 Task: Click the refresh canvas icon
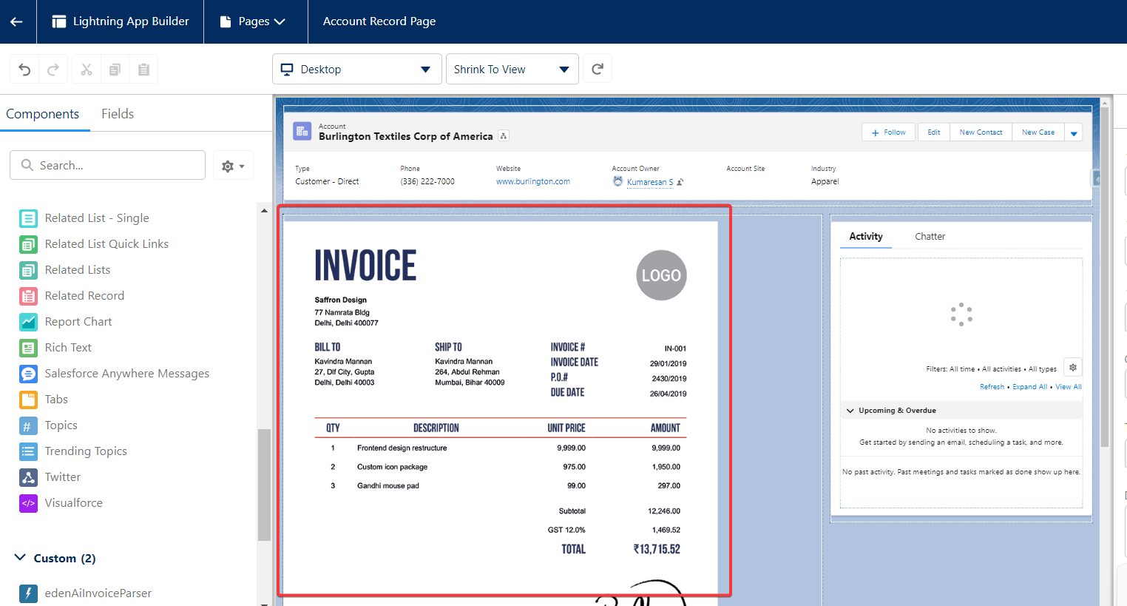(x=598, y=69)
